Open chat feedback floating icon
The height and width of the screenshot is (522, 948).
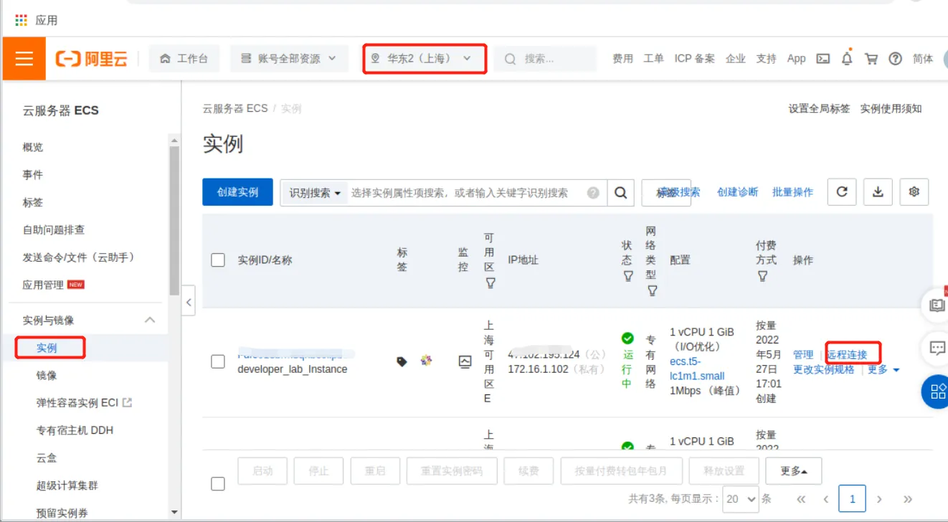(x=937, y=348)
